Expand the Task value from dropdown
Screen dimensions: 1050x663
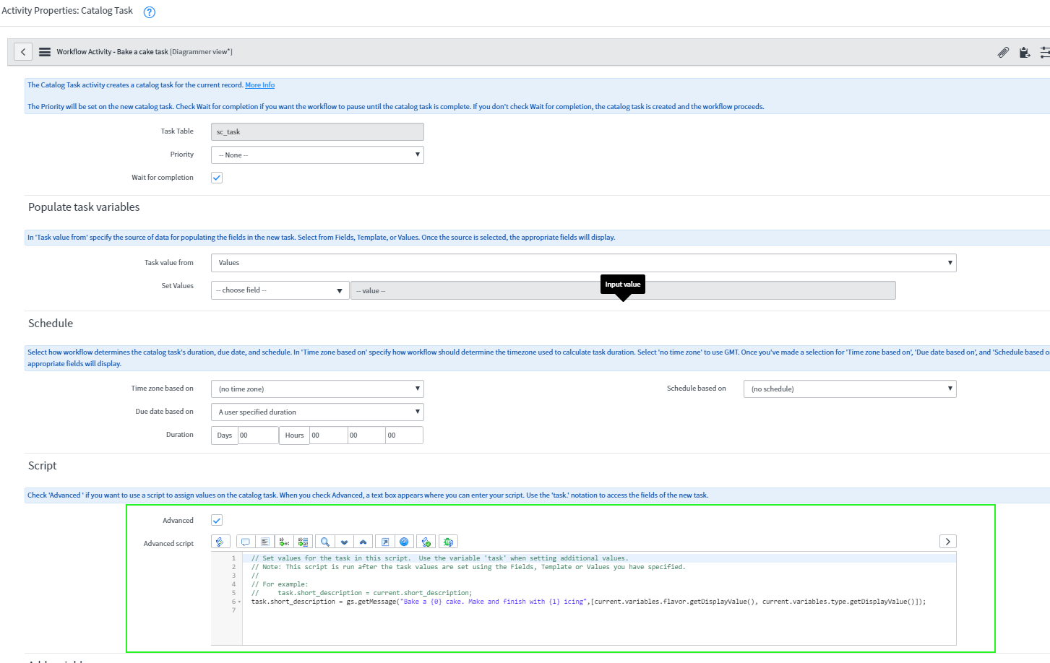[x=583, y=263]
